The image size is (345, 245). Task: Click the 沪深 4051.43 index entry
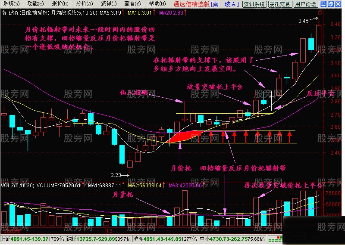[166, 239]
